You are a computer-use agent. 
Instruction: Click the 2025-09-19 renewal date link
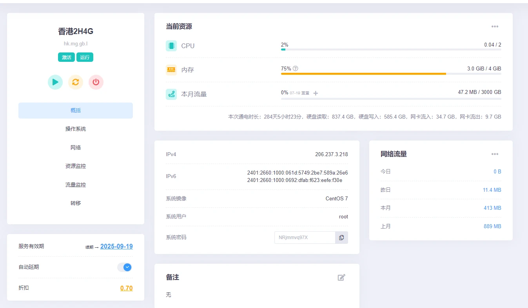click(116, 247)
